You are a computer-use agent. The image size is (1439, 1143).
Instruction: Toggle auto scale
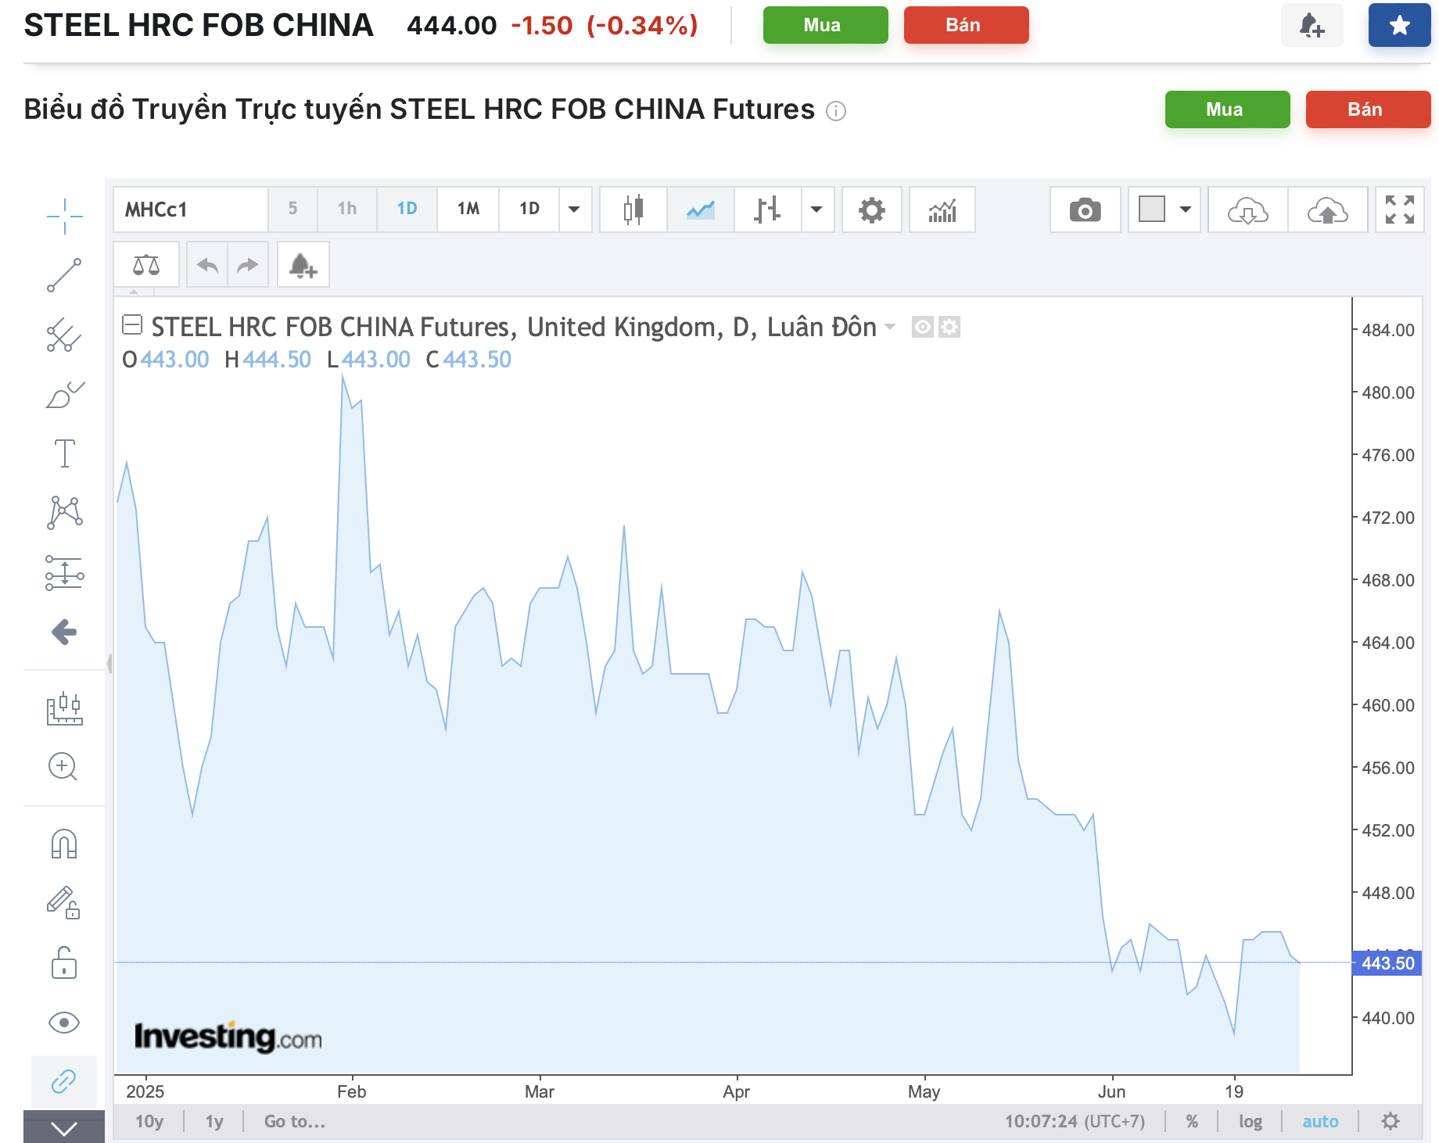[x=1320, y=1122]
